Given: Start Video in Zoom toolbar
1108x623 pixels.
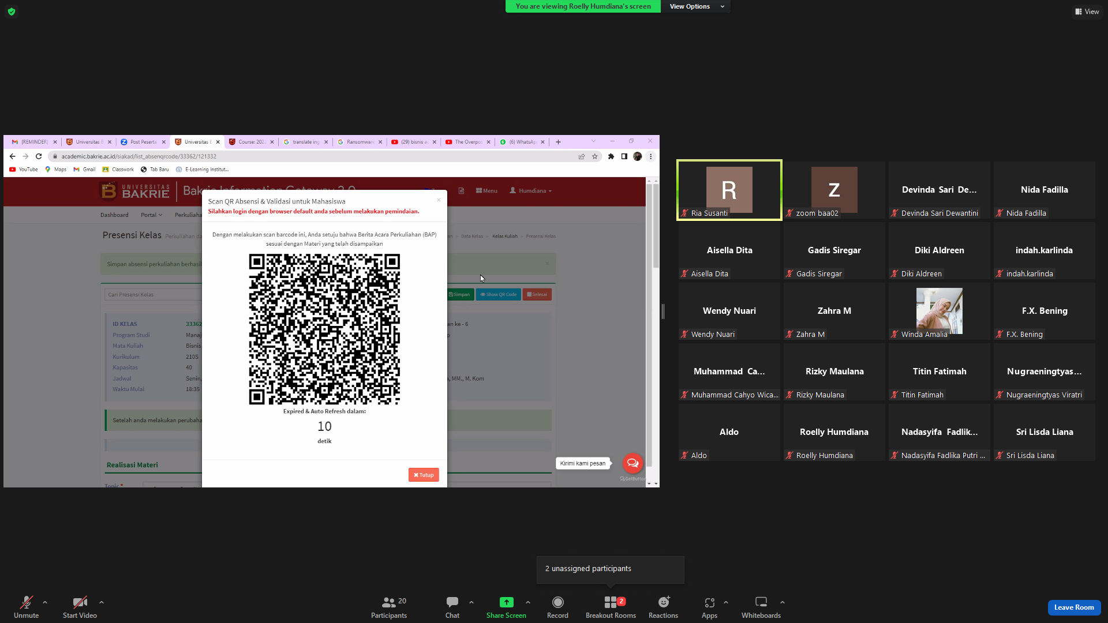Looking at the screenshot, I should pos(80,607).
